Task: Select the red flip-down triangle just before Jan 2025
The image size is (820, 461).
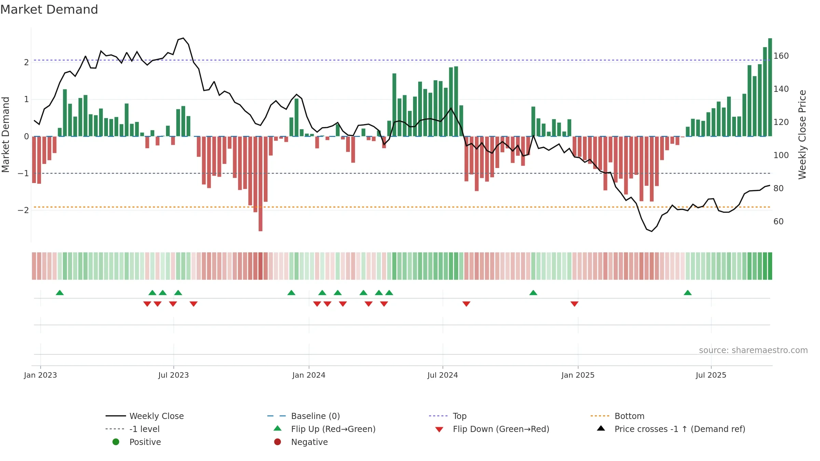Action: point(574,304)
